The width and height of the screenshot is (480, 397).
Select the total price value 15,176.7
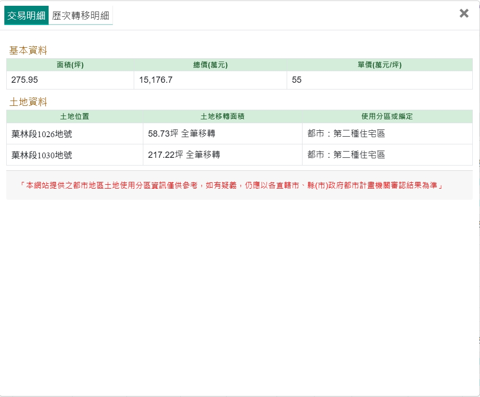(156, 80)
